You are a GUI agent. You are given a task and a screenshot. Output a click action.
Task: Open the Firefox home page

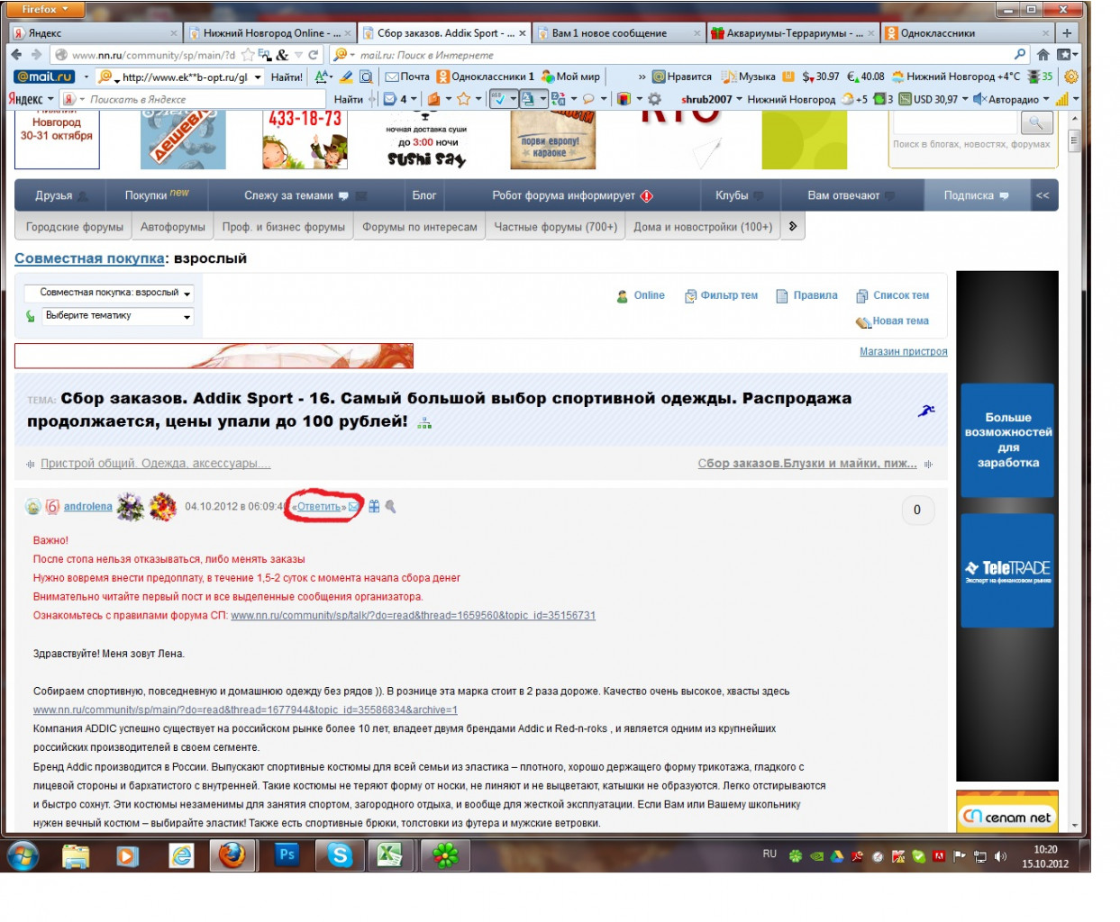[x=1043, y=55]
